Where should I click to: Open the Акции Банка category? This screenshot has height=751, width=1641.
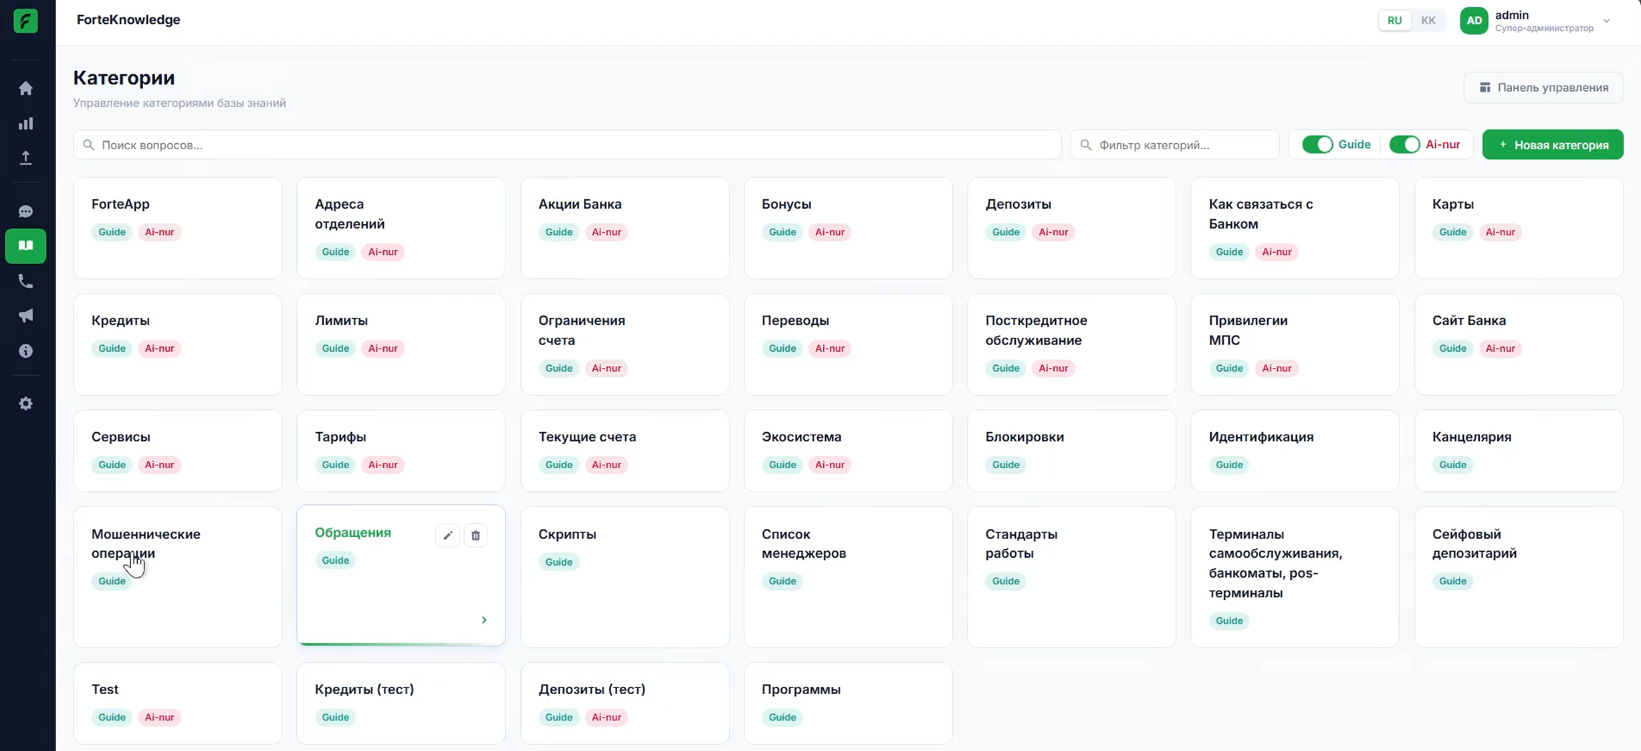[x=625, y=228]
